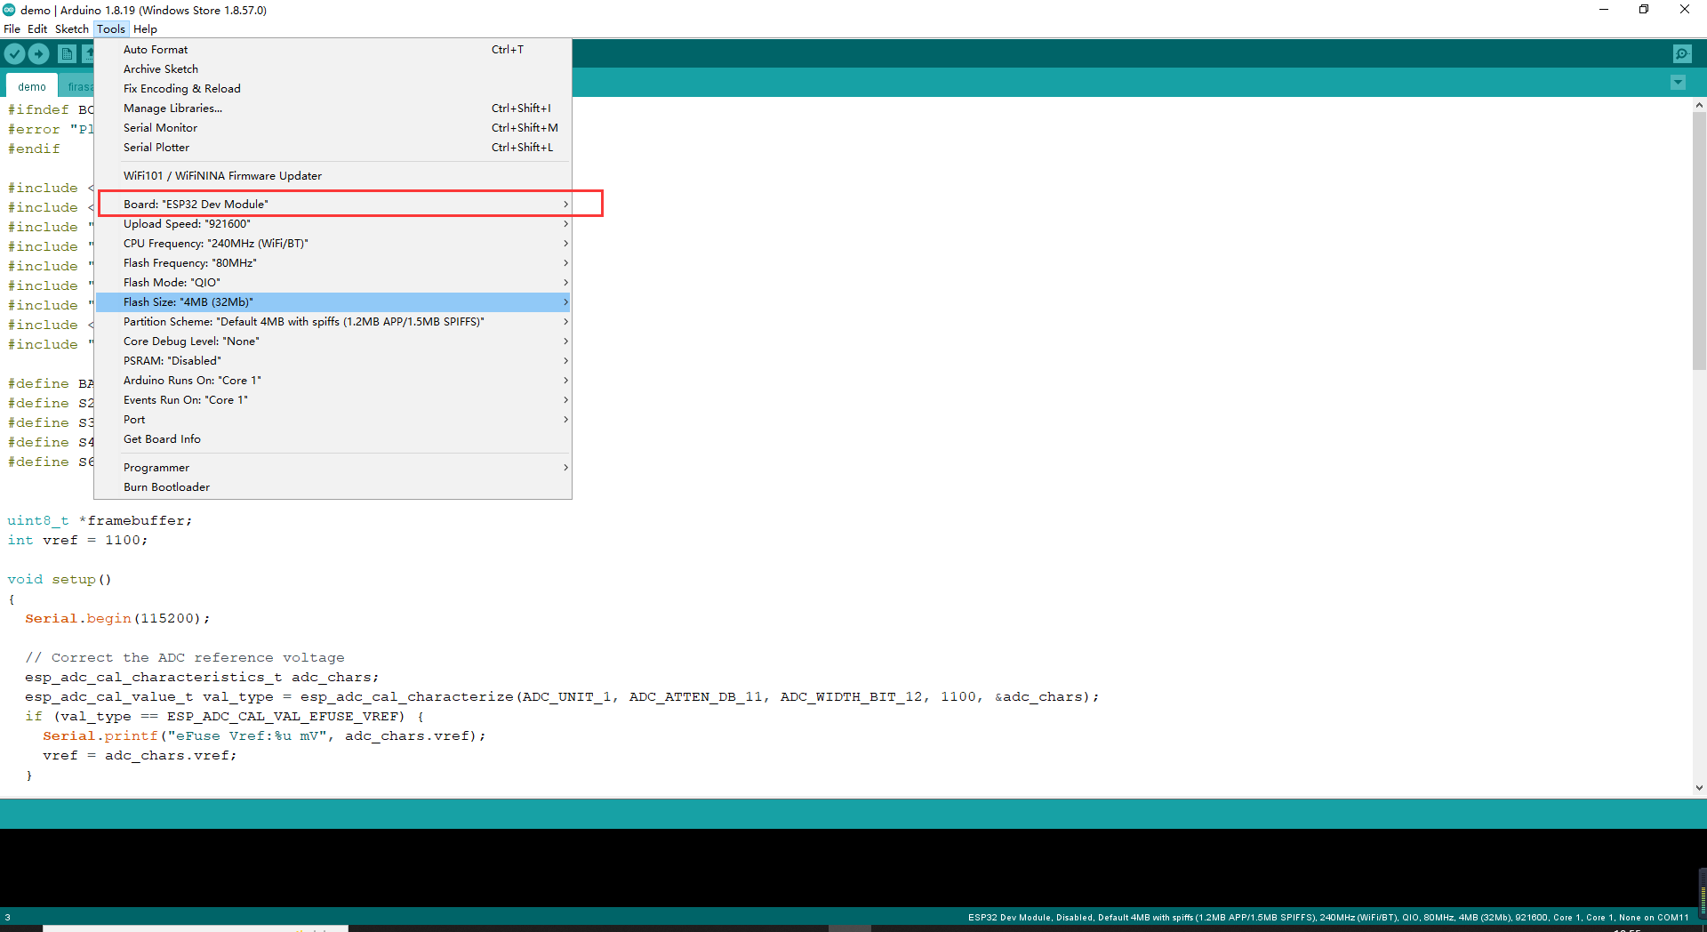This screenshot has height=932, width=1707.
Task: Open the Help menu
Action: tap(145, 29)
